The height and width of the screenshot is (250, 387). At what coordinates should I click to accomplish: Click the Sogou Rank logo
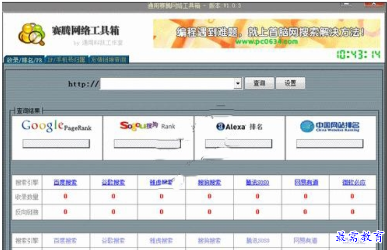[147, 126]
